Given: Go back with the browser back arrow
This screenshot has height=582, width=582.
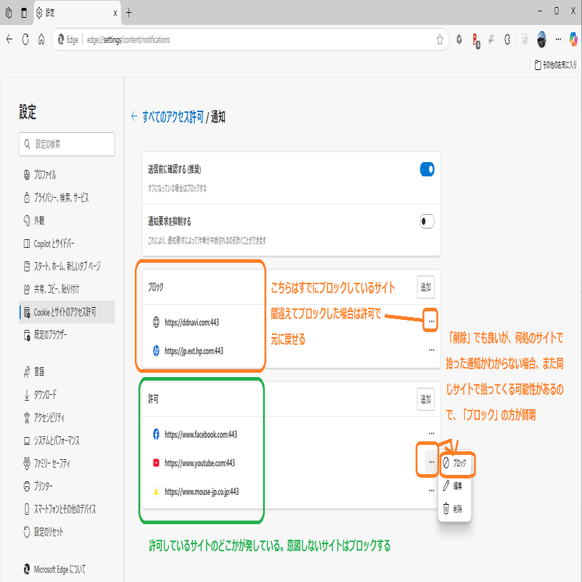Looking at the screenshot, I should pyautogui.click(x=10, y=39).
